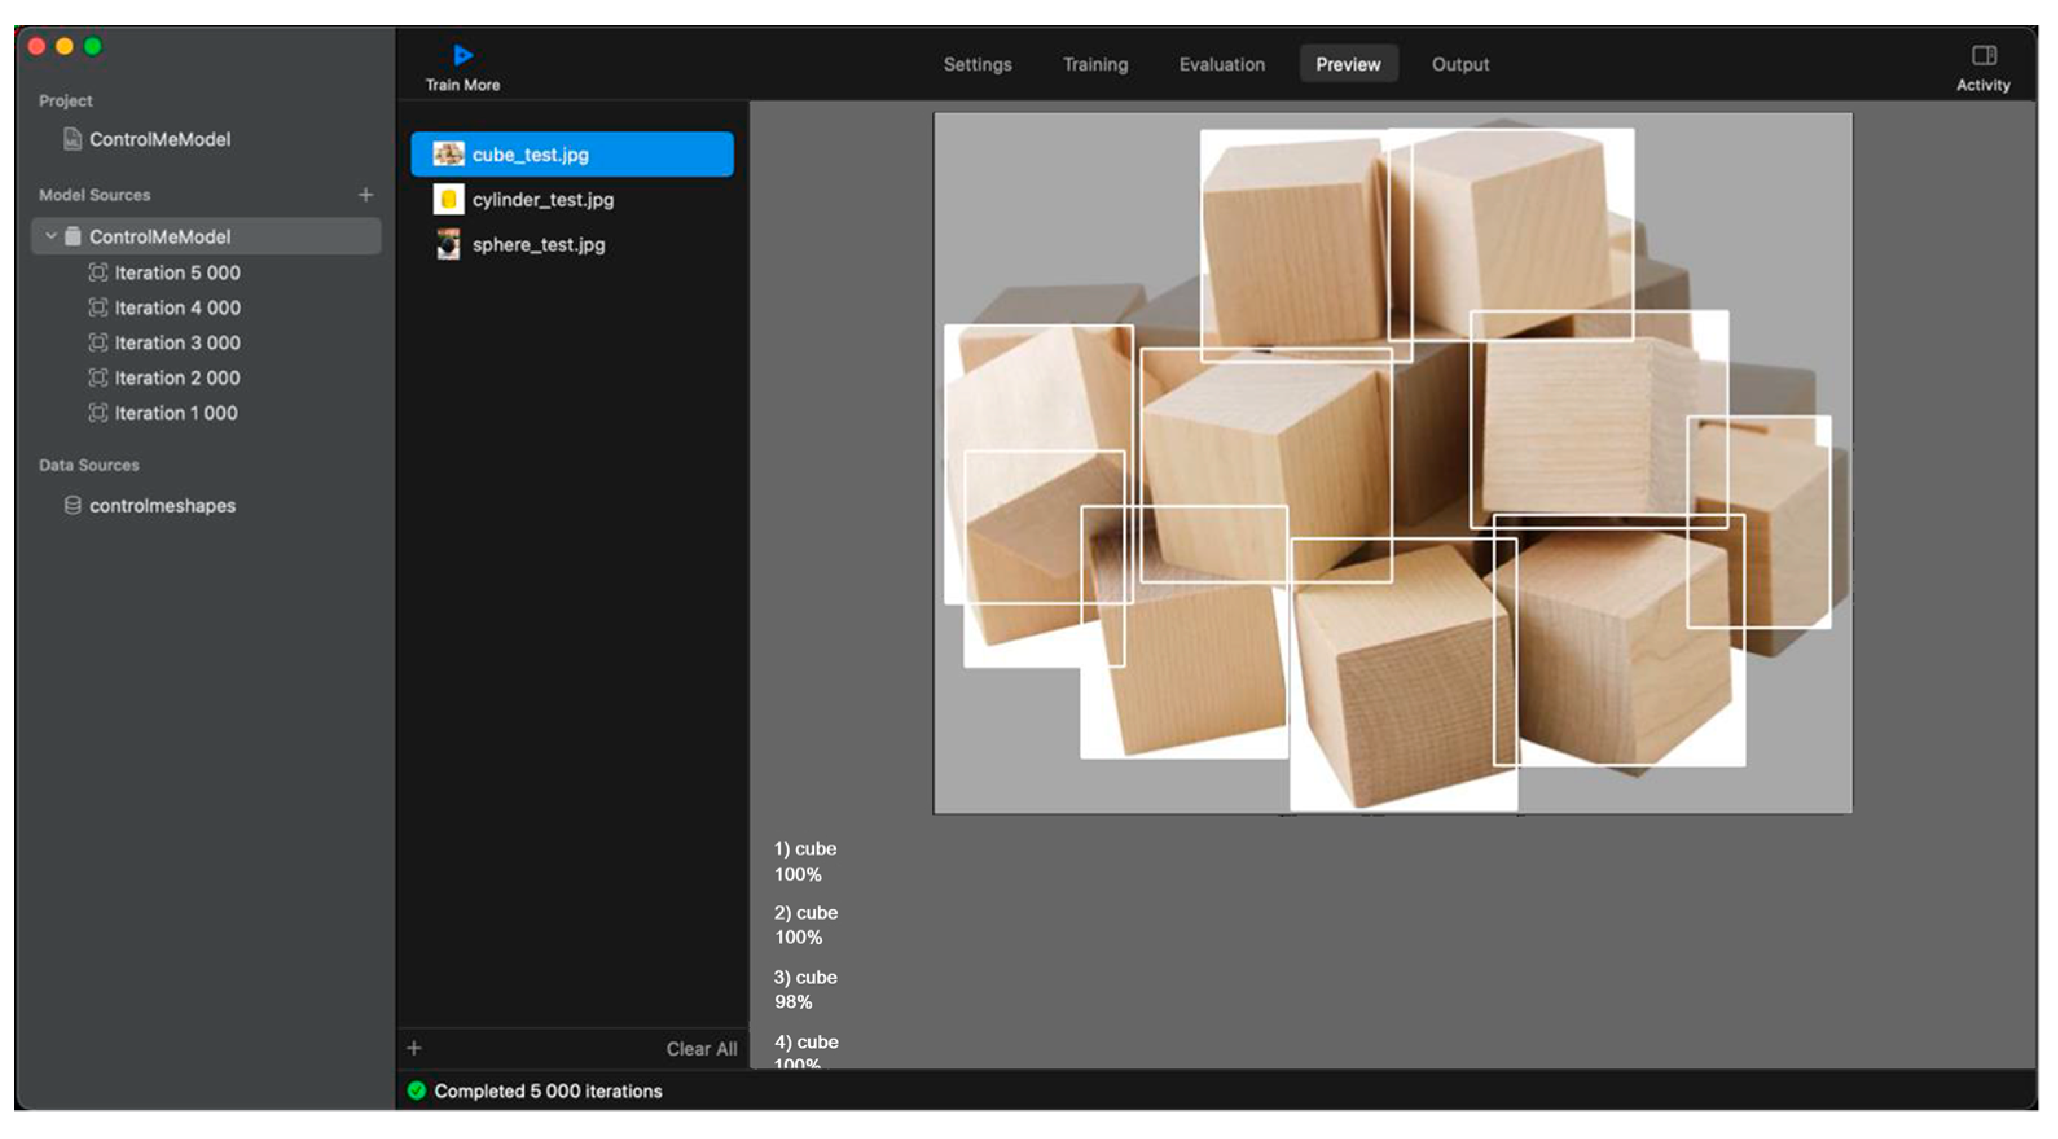Click the ControlMeModel project document icon
This screenshot has height=1139, width=2058.
[x=73, y=139]
